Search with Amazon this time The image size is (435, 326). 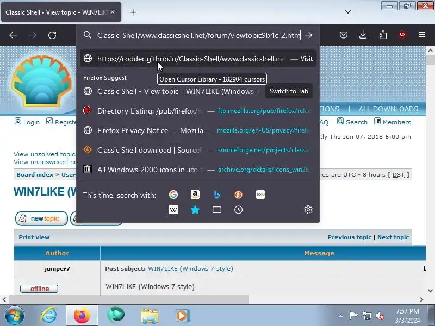click(195, 195)
